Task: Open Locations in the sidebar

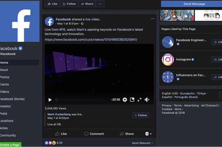Action: tap(7, 121)
